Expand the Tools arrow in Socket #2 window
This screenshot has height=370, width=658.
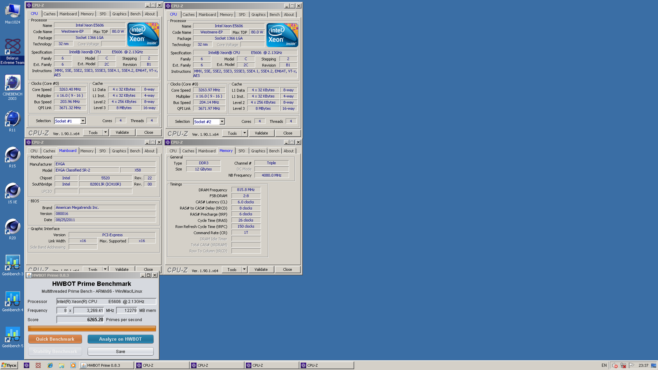pos(244,133)
